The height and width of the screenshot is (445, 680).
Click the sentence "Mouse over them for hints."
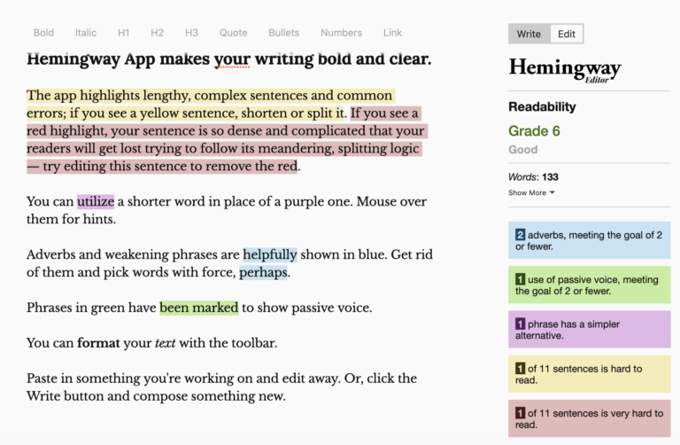pyautogui.click(x=227, y=210)
